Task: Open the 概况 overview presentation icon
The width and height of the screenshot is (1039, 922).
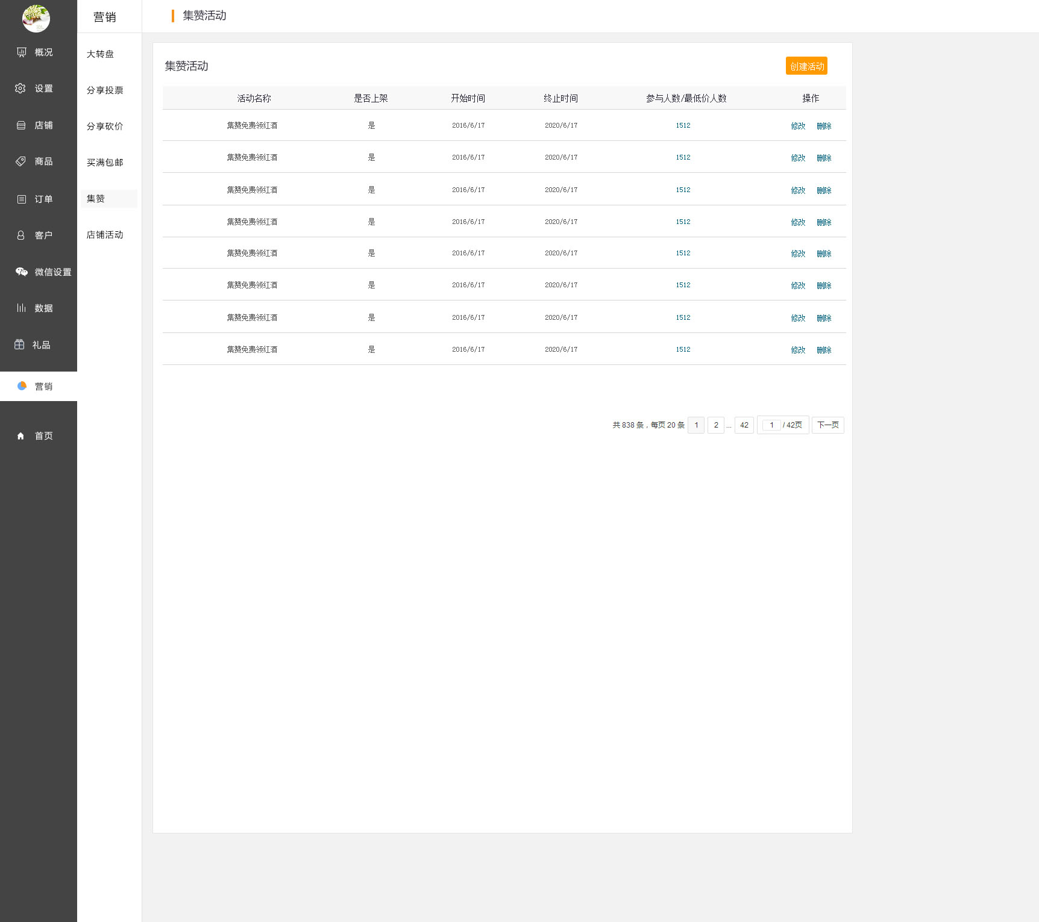Action: point(22,52)
